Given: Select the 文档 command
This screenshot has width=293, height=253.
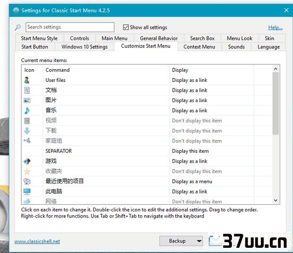Looking at the screenshot, I should click(x=51, y=90).
